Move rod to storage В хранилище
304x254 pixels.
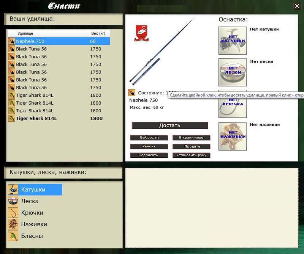point(191,138)
